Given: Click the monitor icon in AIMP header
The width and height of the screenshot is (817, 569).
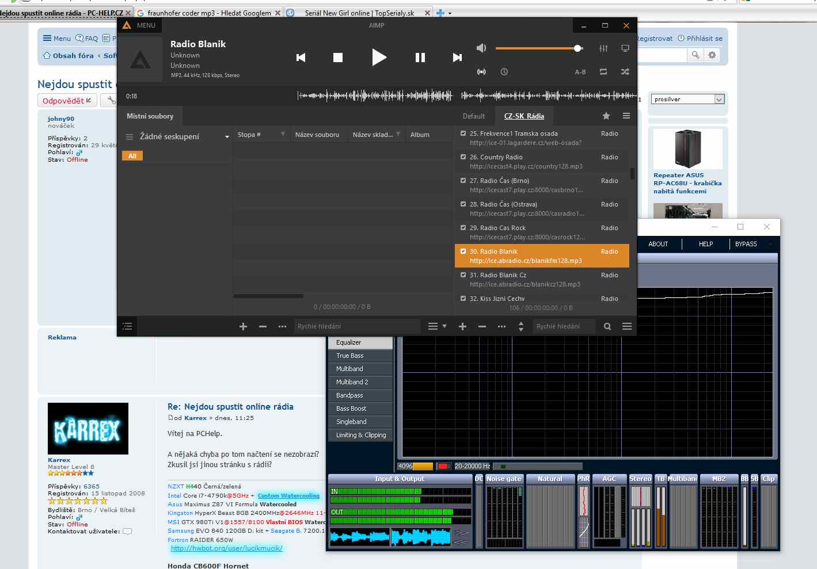Looking at the screenshot, I should [x=625, y=48].
